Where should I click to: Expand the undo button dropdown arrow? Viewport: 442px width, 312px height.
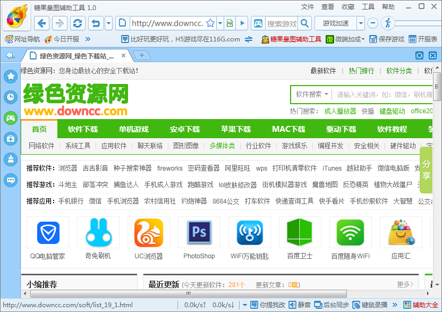coord(108,23)
